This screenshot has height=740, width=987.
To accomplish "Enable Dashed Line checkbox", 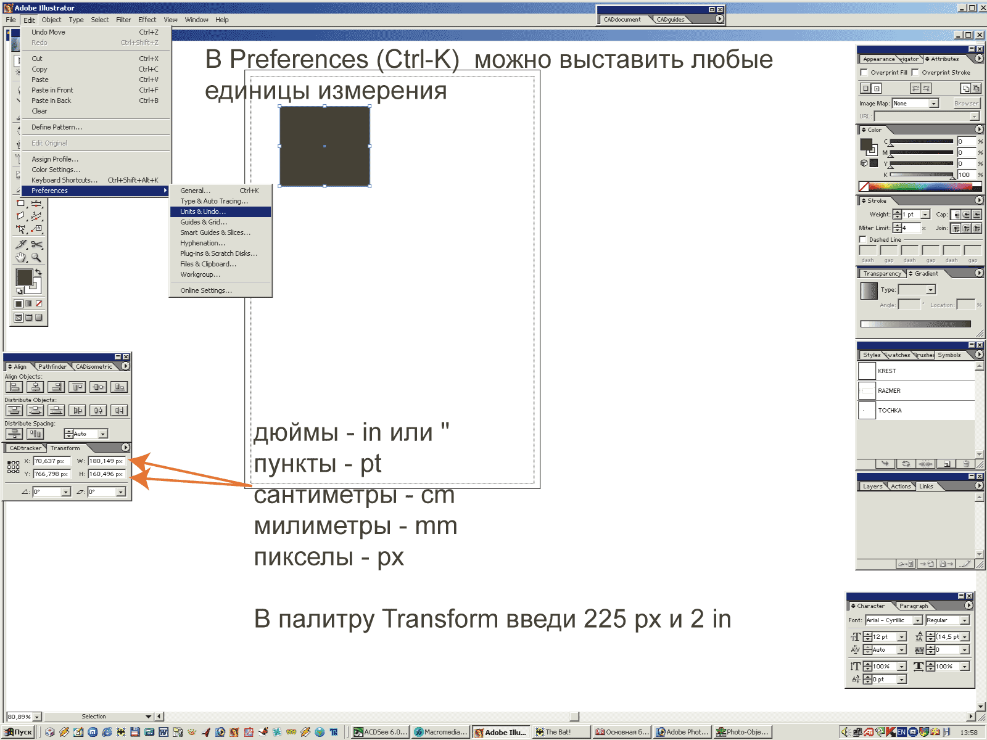I will tap(863, 240).
